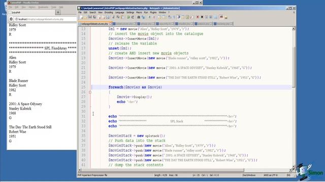Toggle INS mode in the status bar
325x182 pixels.
pyautogui.click(x=288, y=175)
